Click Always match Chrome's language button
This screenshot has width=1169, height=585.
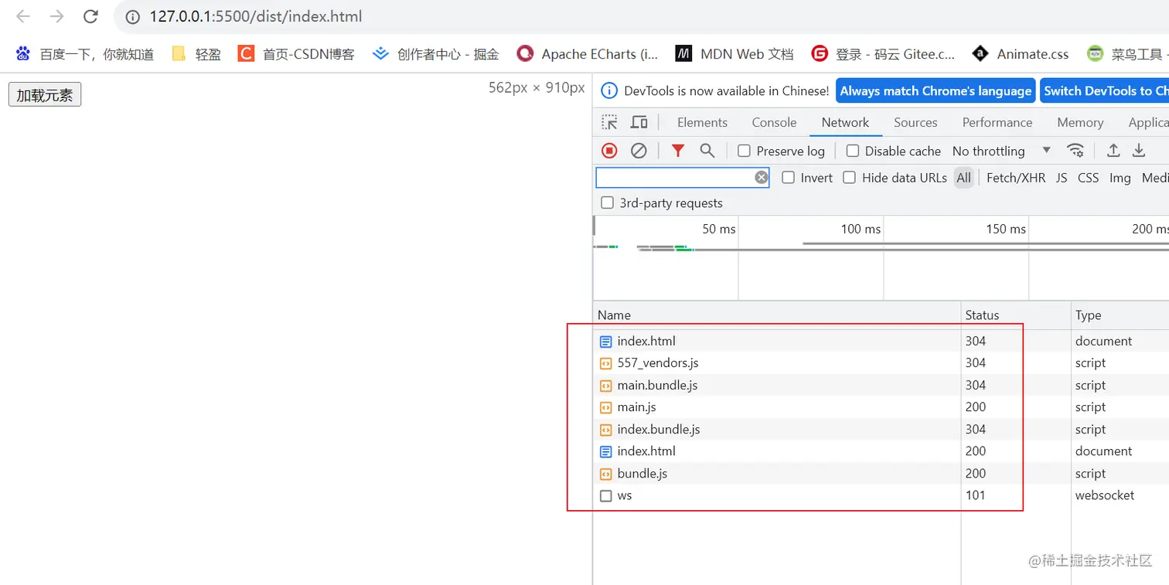coord(936,90)
